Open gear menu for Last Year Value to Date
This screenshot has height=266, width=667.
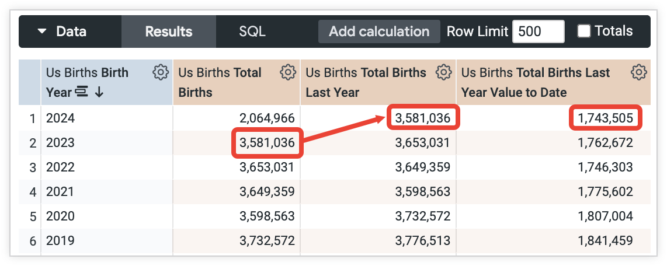click(639, 72)
